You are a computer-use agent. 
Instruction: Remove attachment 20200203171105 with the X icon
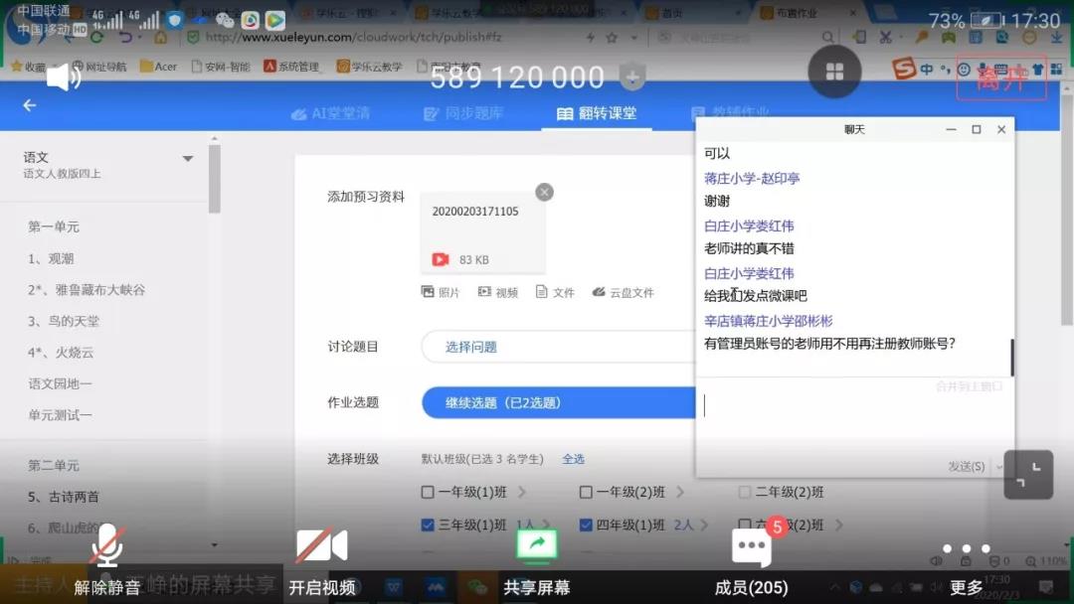tap(545, 192)
